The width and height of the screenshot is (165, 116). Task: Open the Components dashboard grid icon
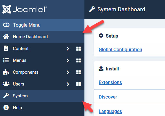point(79,72)
